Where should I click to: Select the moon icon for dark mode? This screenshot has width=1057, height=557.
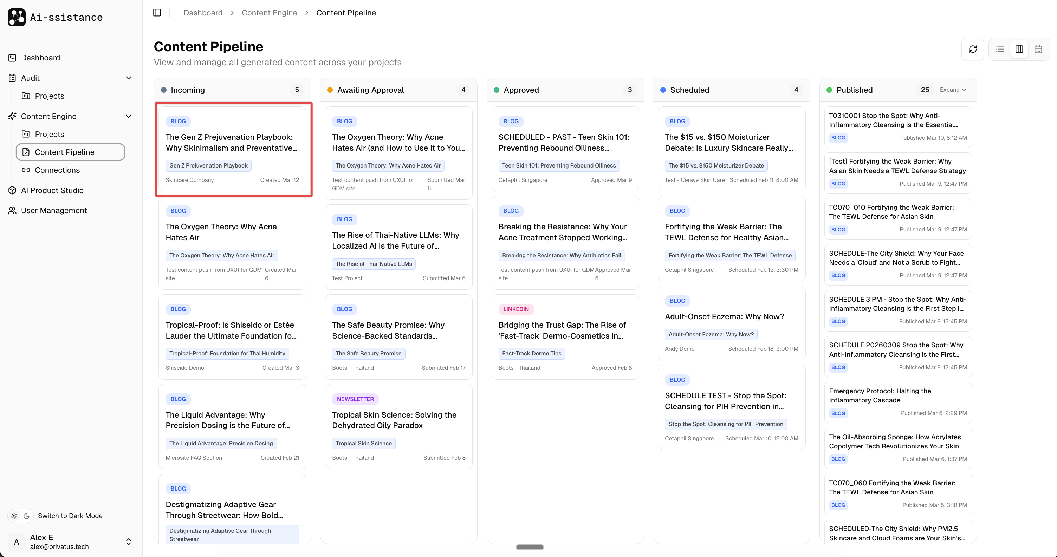[26, 516]
